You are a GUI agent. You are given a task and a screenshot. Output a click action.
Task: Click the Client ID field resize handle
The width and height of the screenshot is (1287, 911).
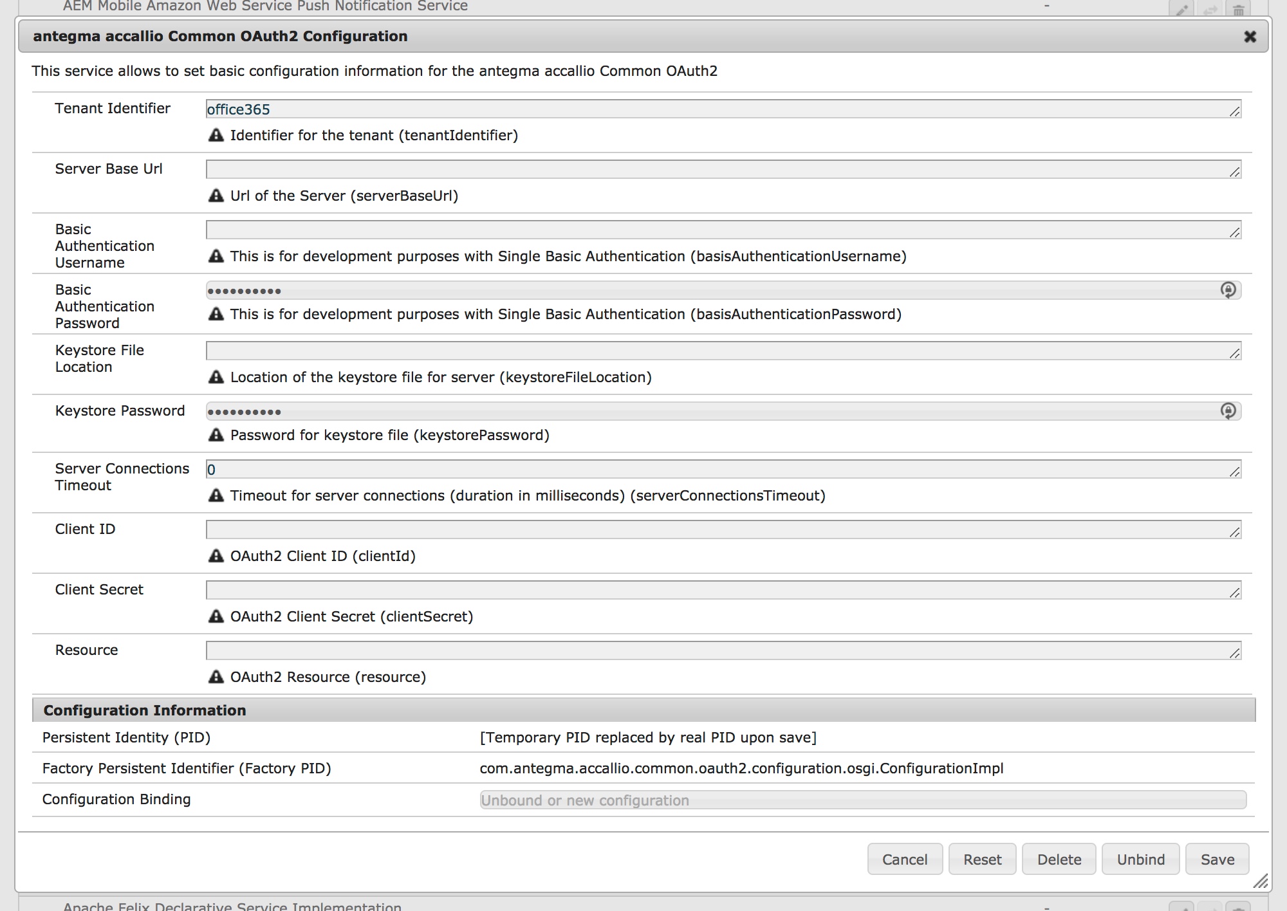(1234, 532)
